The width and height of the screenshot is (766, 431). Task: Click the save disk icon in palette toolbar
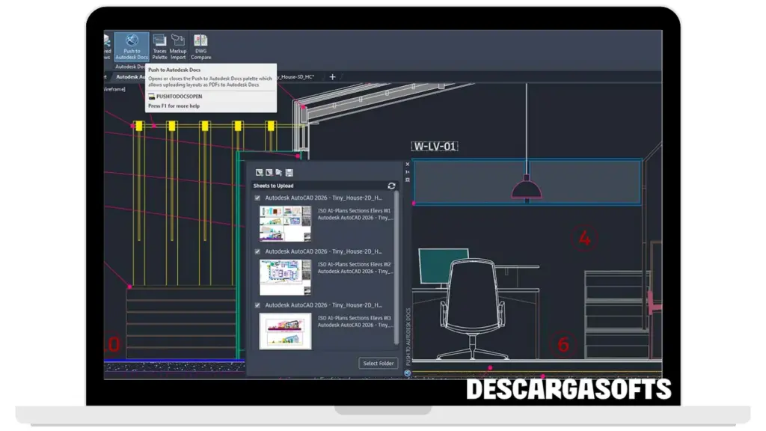[x=289, y=173]
